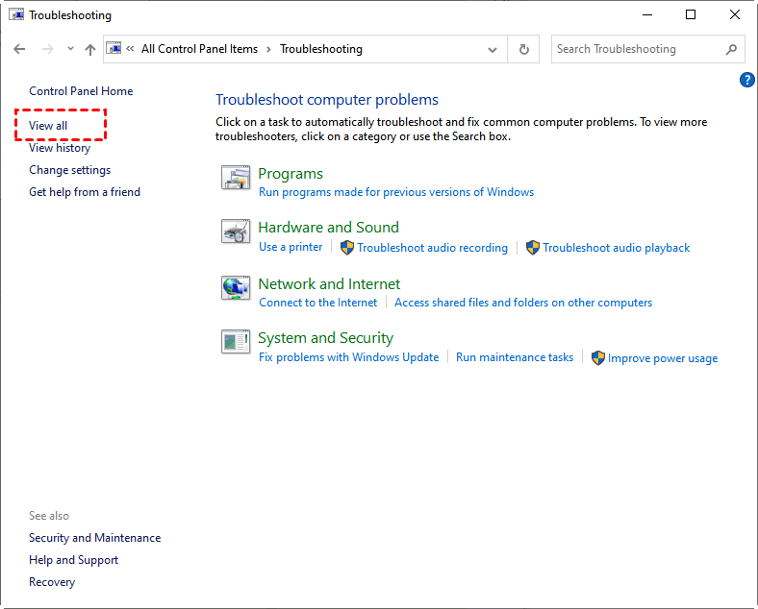Click the Troubleshooting breadcrumb segment
Screen dimensions: 758x609
click(321, 49)
